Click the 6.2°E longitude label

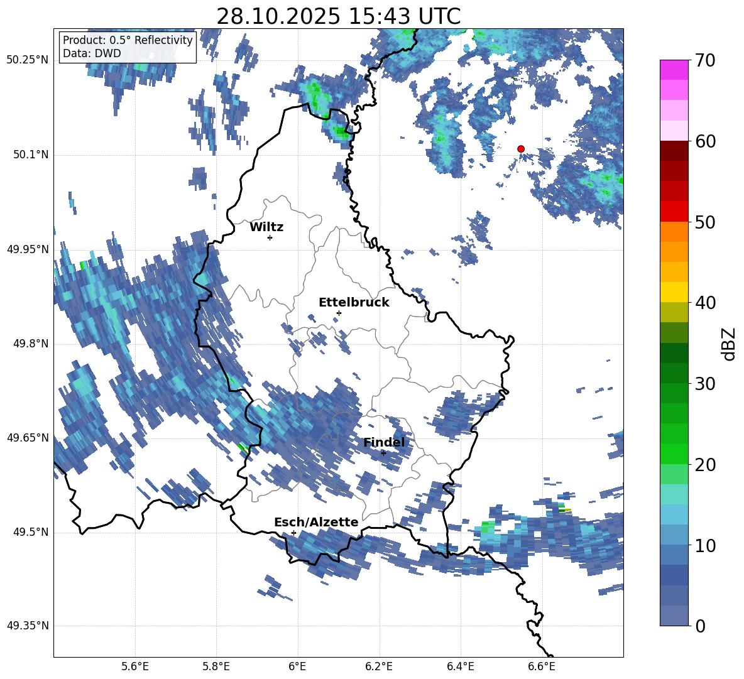pos(379,666)
